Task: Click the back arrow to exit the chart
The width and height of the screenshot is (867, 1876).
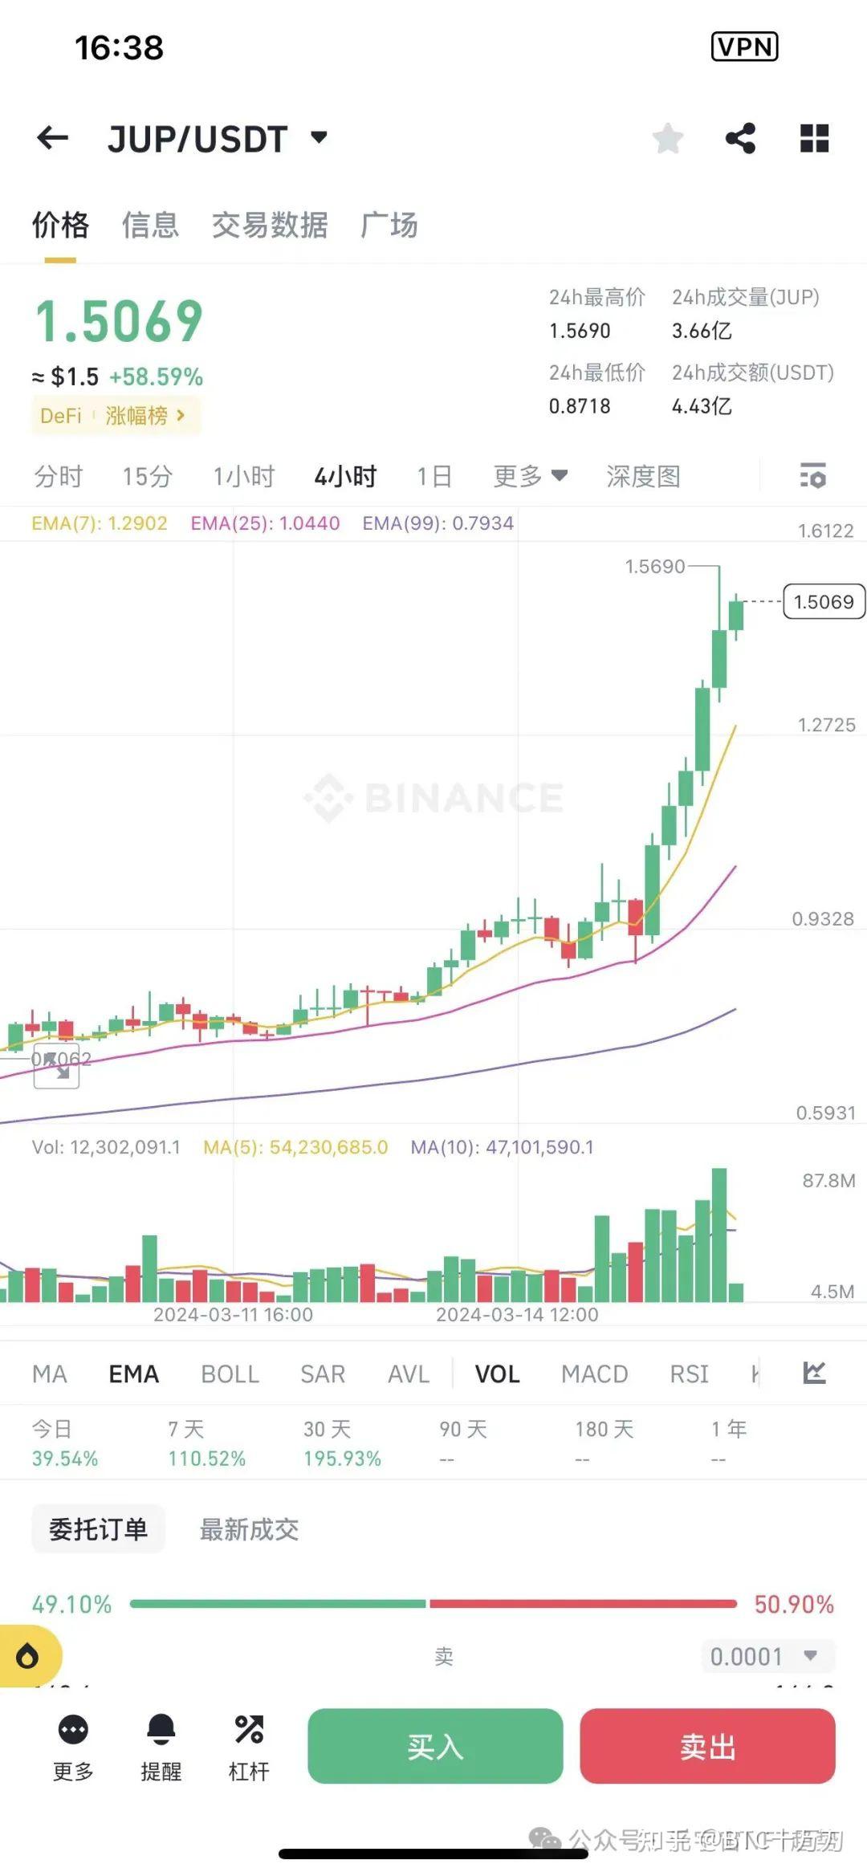Action: point(53,138)
